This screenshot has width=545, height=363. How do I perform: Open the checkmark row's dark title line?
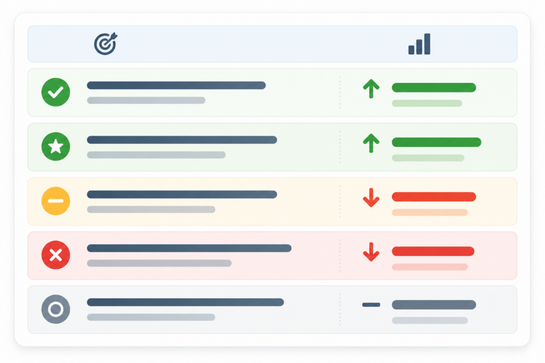pos(176,85)
